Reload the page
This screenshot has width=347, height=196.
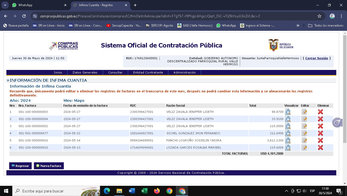click(x=24, y=16)
